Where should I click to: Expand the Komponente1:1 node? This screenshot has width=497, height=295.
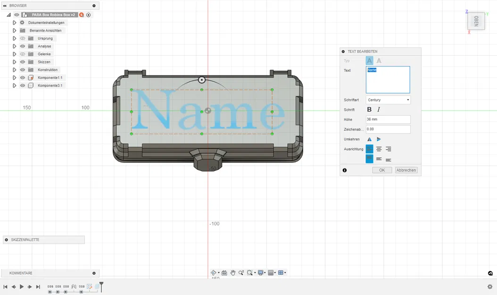(x=14, y=78)
